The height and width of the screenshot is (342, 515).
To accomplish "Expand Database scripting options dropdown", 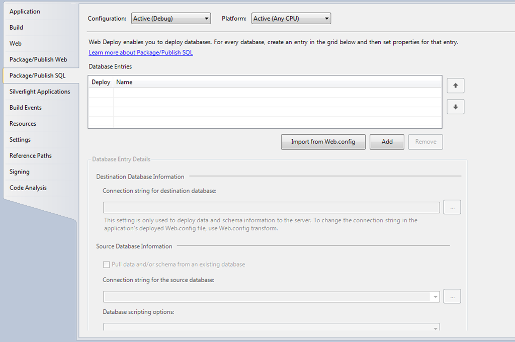I will pos(435,328).
